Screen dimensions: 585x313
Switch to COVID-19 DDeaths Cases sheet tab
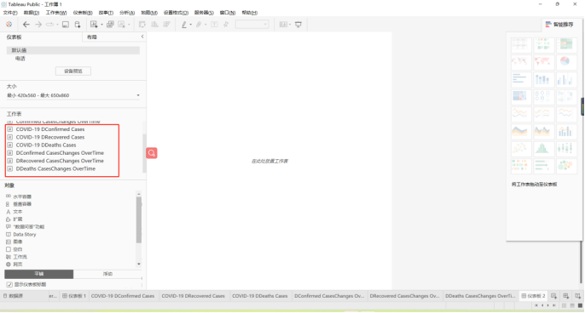click(260, 296)
